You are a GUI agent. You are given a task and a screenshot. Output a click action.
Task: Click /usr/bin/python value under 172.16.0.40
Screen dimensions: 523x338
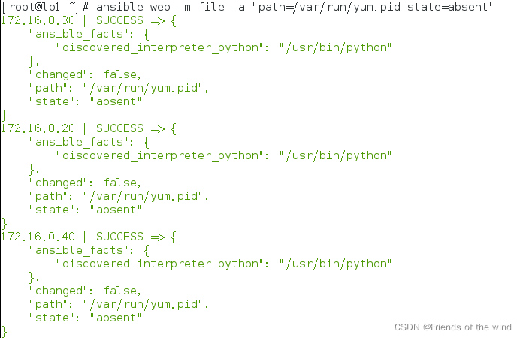pos(335,264)
